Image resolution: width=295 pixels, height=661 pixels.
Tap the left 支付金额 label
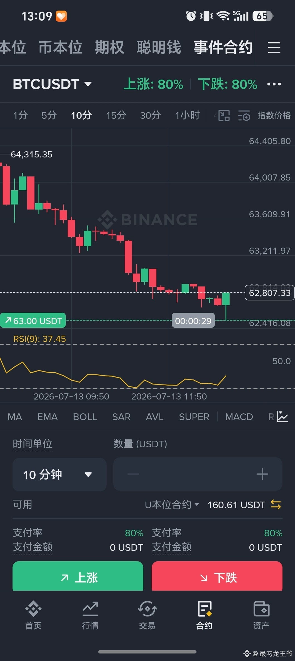(33, 547)
